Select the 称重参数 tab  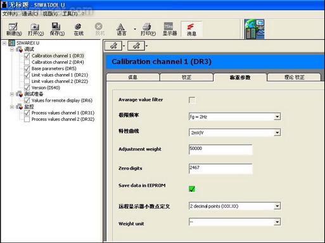240,77
